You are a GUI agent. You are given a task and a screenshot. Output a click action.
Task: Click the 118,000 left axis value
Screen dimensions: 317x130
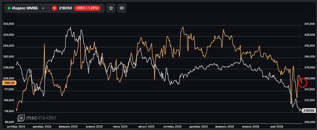pyautogui.click(x=9, y=111)
